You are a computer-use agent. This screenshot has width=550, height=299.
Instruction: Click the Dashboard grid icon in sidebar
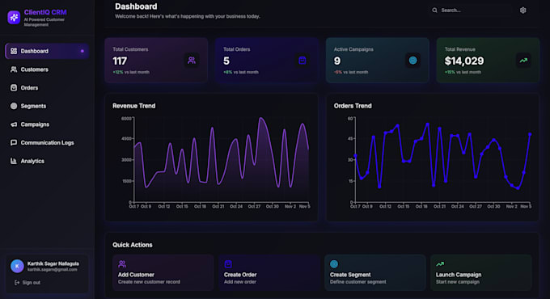(14, 51)
